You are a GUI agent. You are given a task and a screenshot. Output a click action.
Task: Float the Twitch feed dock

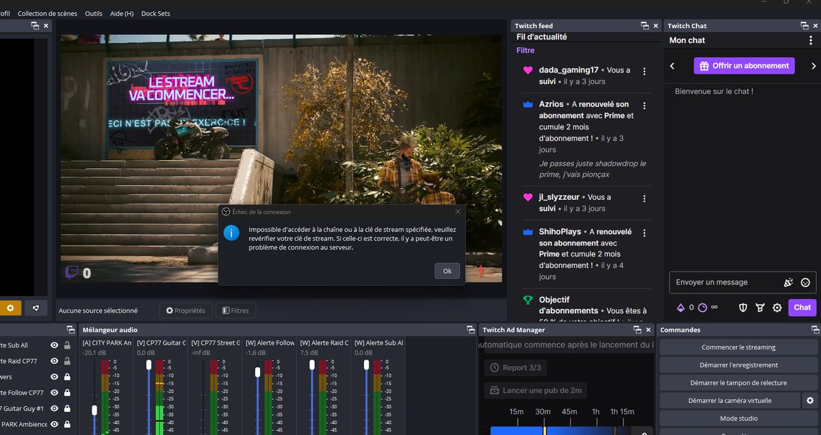click(644, 26)
